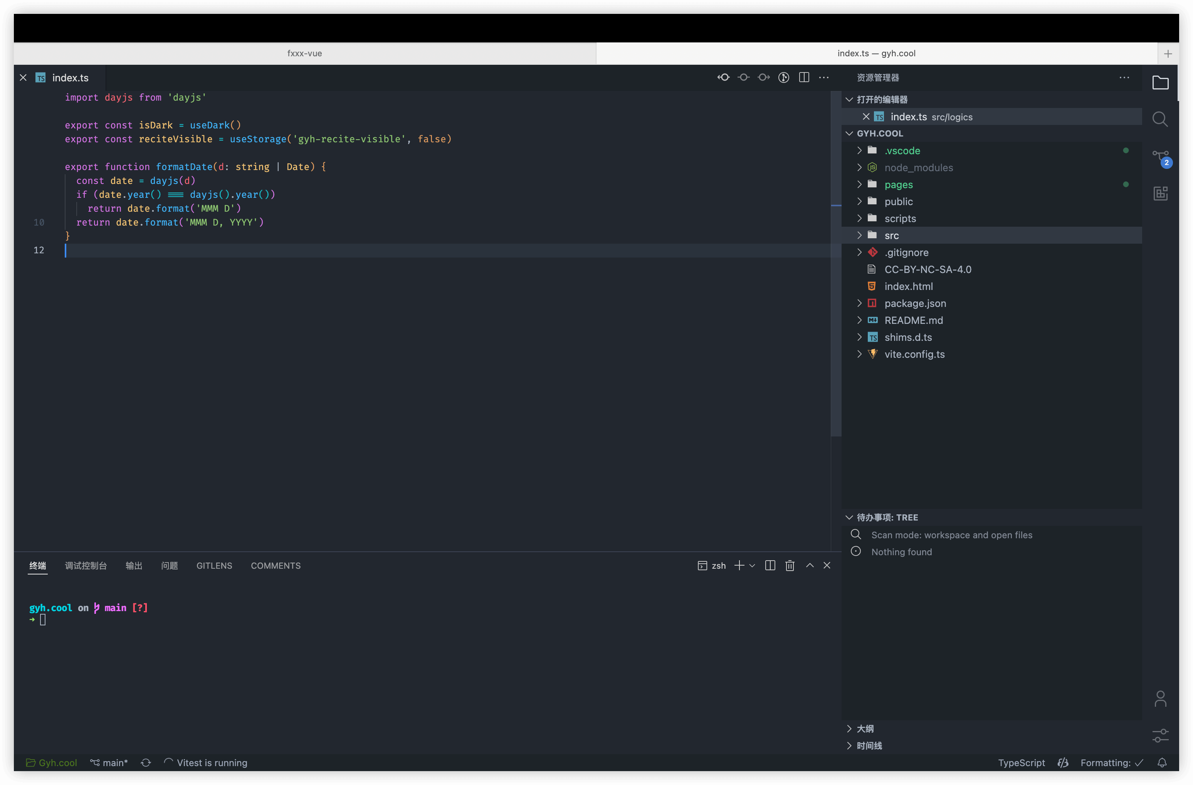Toggle the GitLens file annotations icon
This screenshot has height=785, width=1193.
(783, 77)
